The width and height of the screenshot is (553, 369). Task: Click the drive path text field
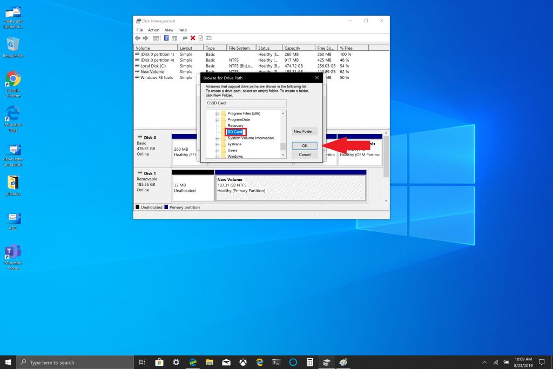tap(246, 103)
